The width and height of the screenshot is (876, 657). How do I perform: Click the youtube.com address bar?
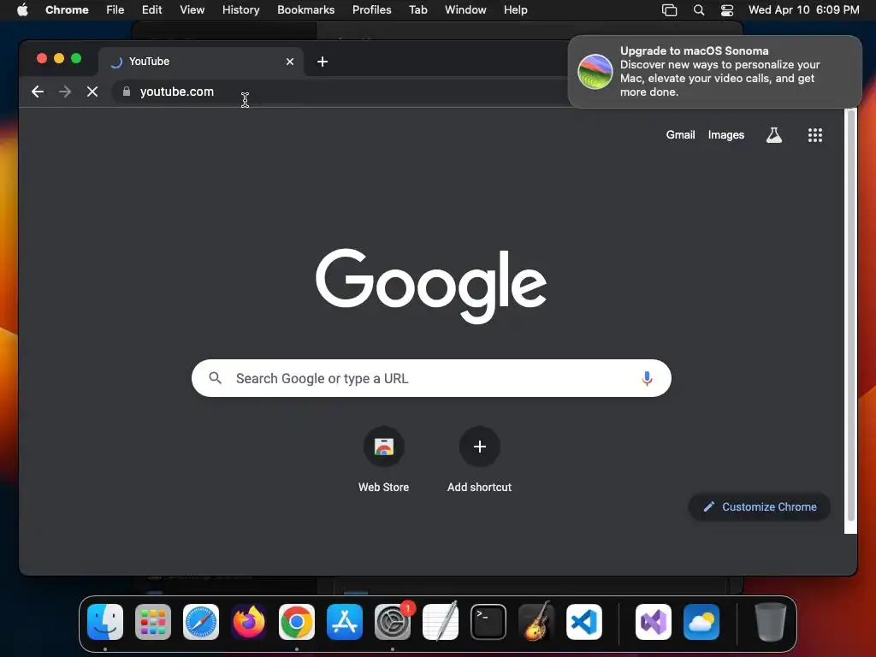coord(340,92)
